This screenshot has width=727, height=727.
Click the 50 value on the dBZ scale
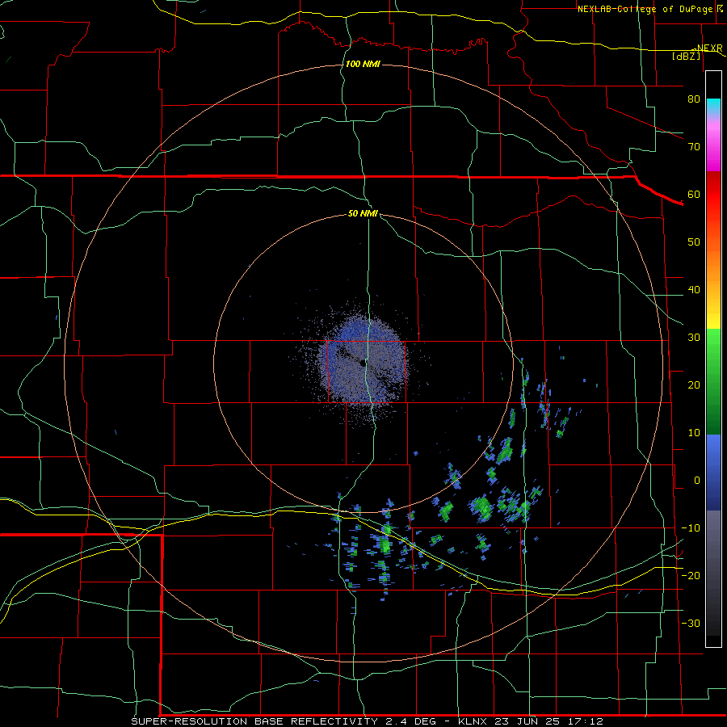[x=694, y=242]
